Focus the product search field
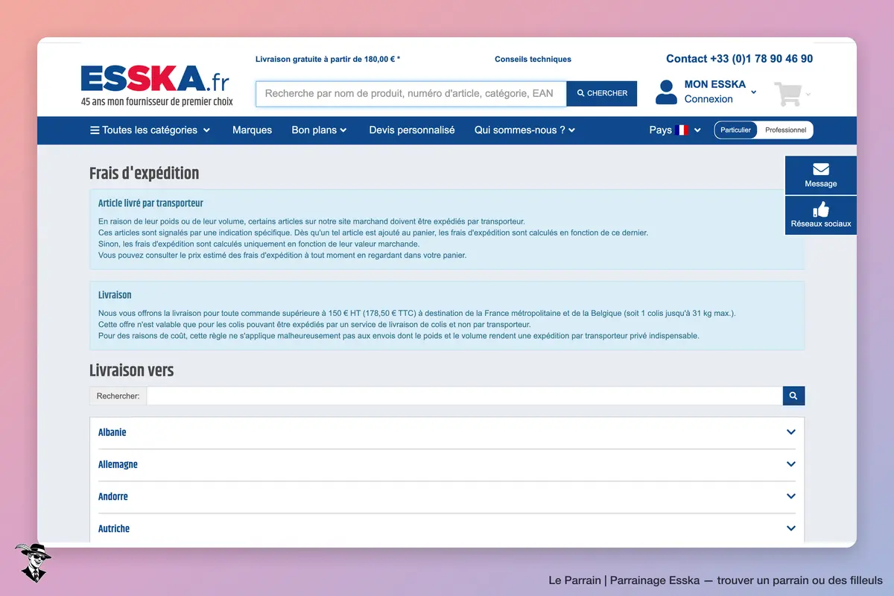 [411, 93]
